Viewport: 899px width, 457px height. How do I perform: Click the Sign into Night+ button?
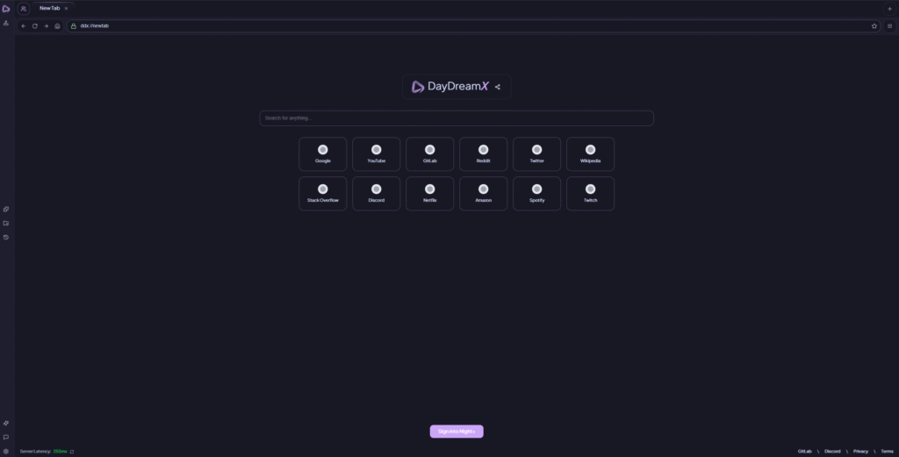pyautogui.click(x=457, y=431)
